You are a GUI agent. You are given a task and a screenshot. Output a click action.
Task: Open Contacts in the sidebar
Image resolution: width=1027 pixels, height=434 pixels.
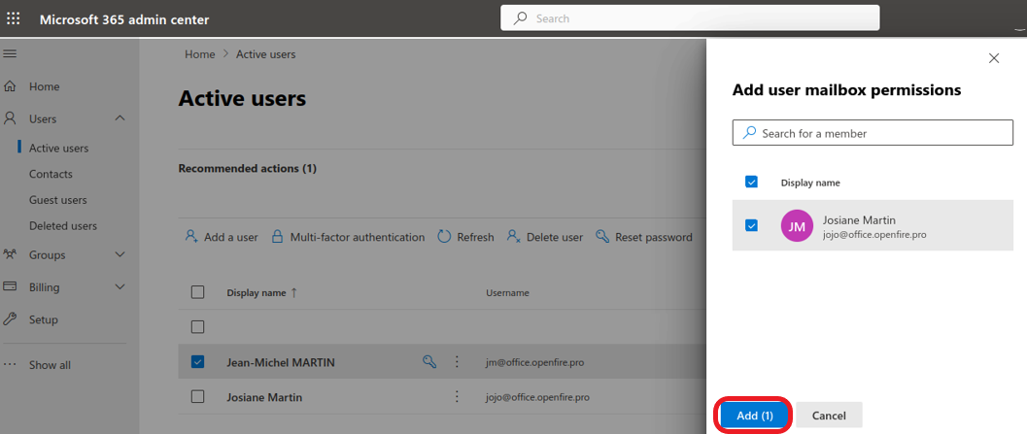(x=51, y=174)
